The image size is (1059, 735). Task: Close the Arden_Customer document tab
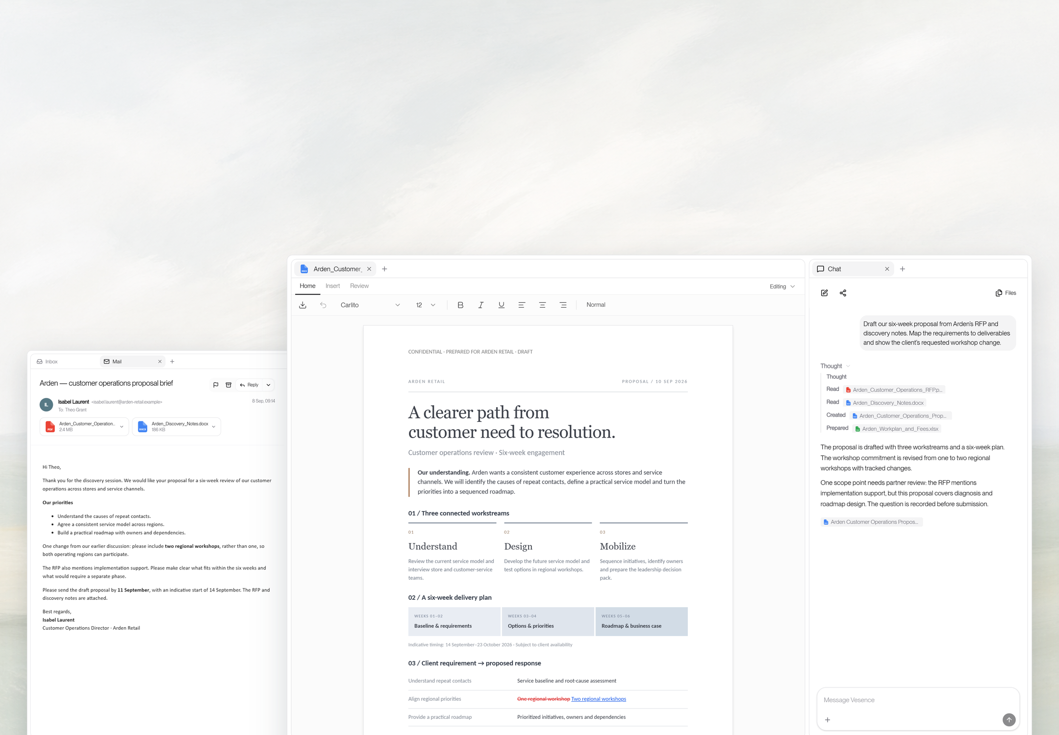point(369,269)
